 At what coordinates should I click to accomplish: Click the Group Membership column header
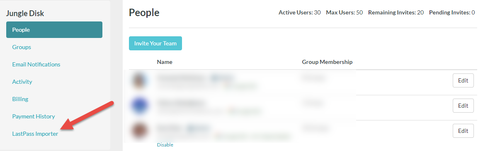[327, 62]
